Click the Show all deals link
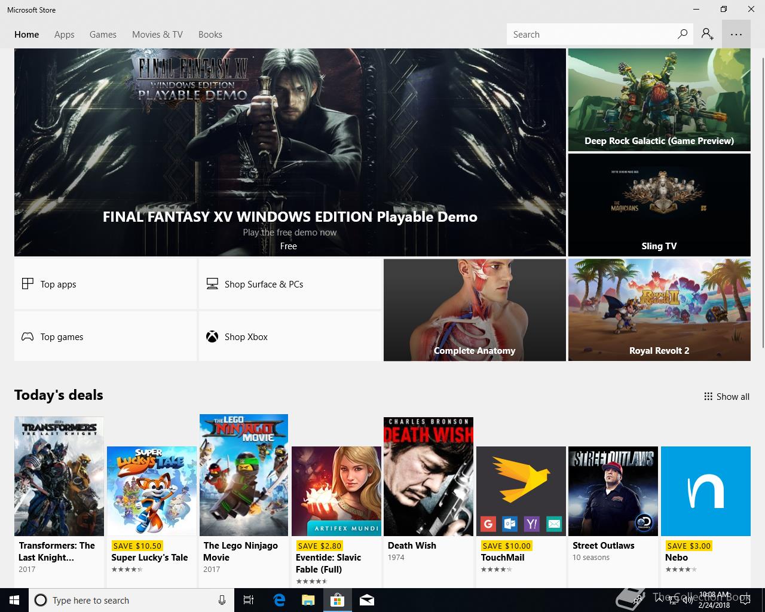Screen dimensions: 765x612 point(727,396)
